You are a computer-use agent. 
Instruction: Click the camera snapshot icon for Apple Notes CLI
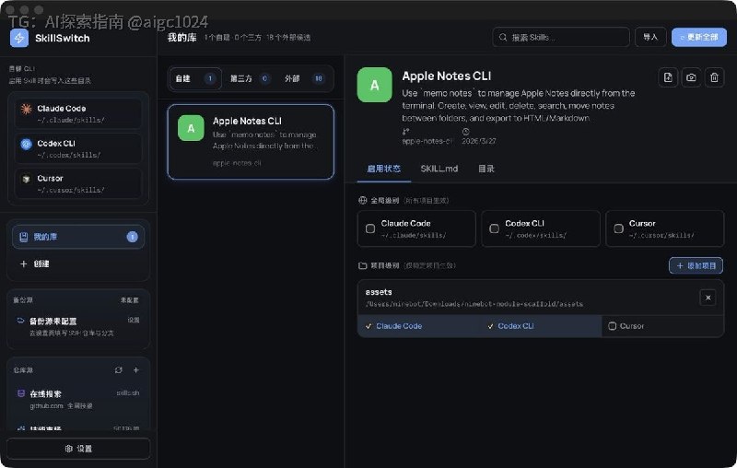pyautogui.click(x=691, y=77)
